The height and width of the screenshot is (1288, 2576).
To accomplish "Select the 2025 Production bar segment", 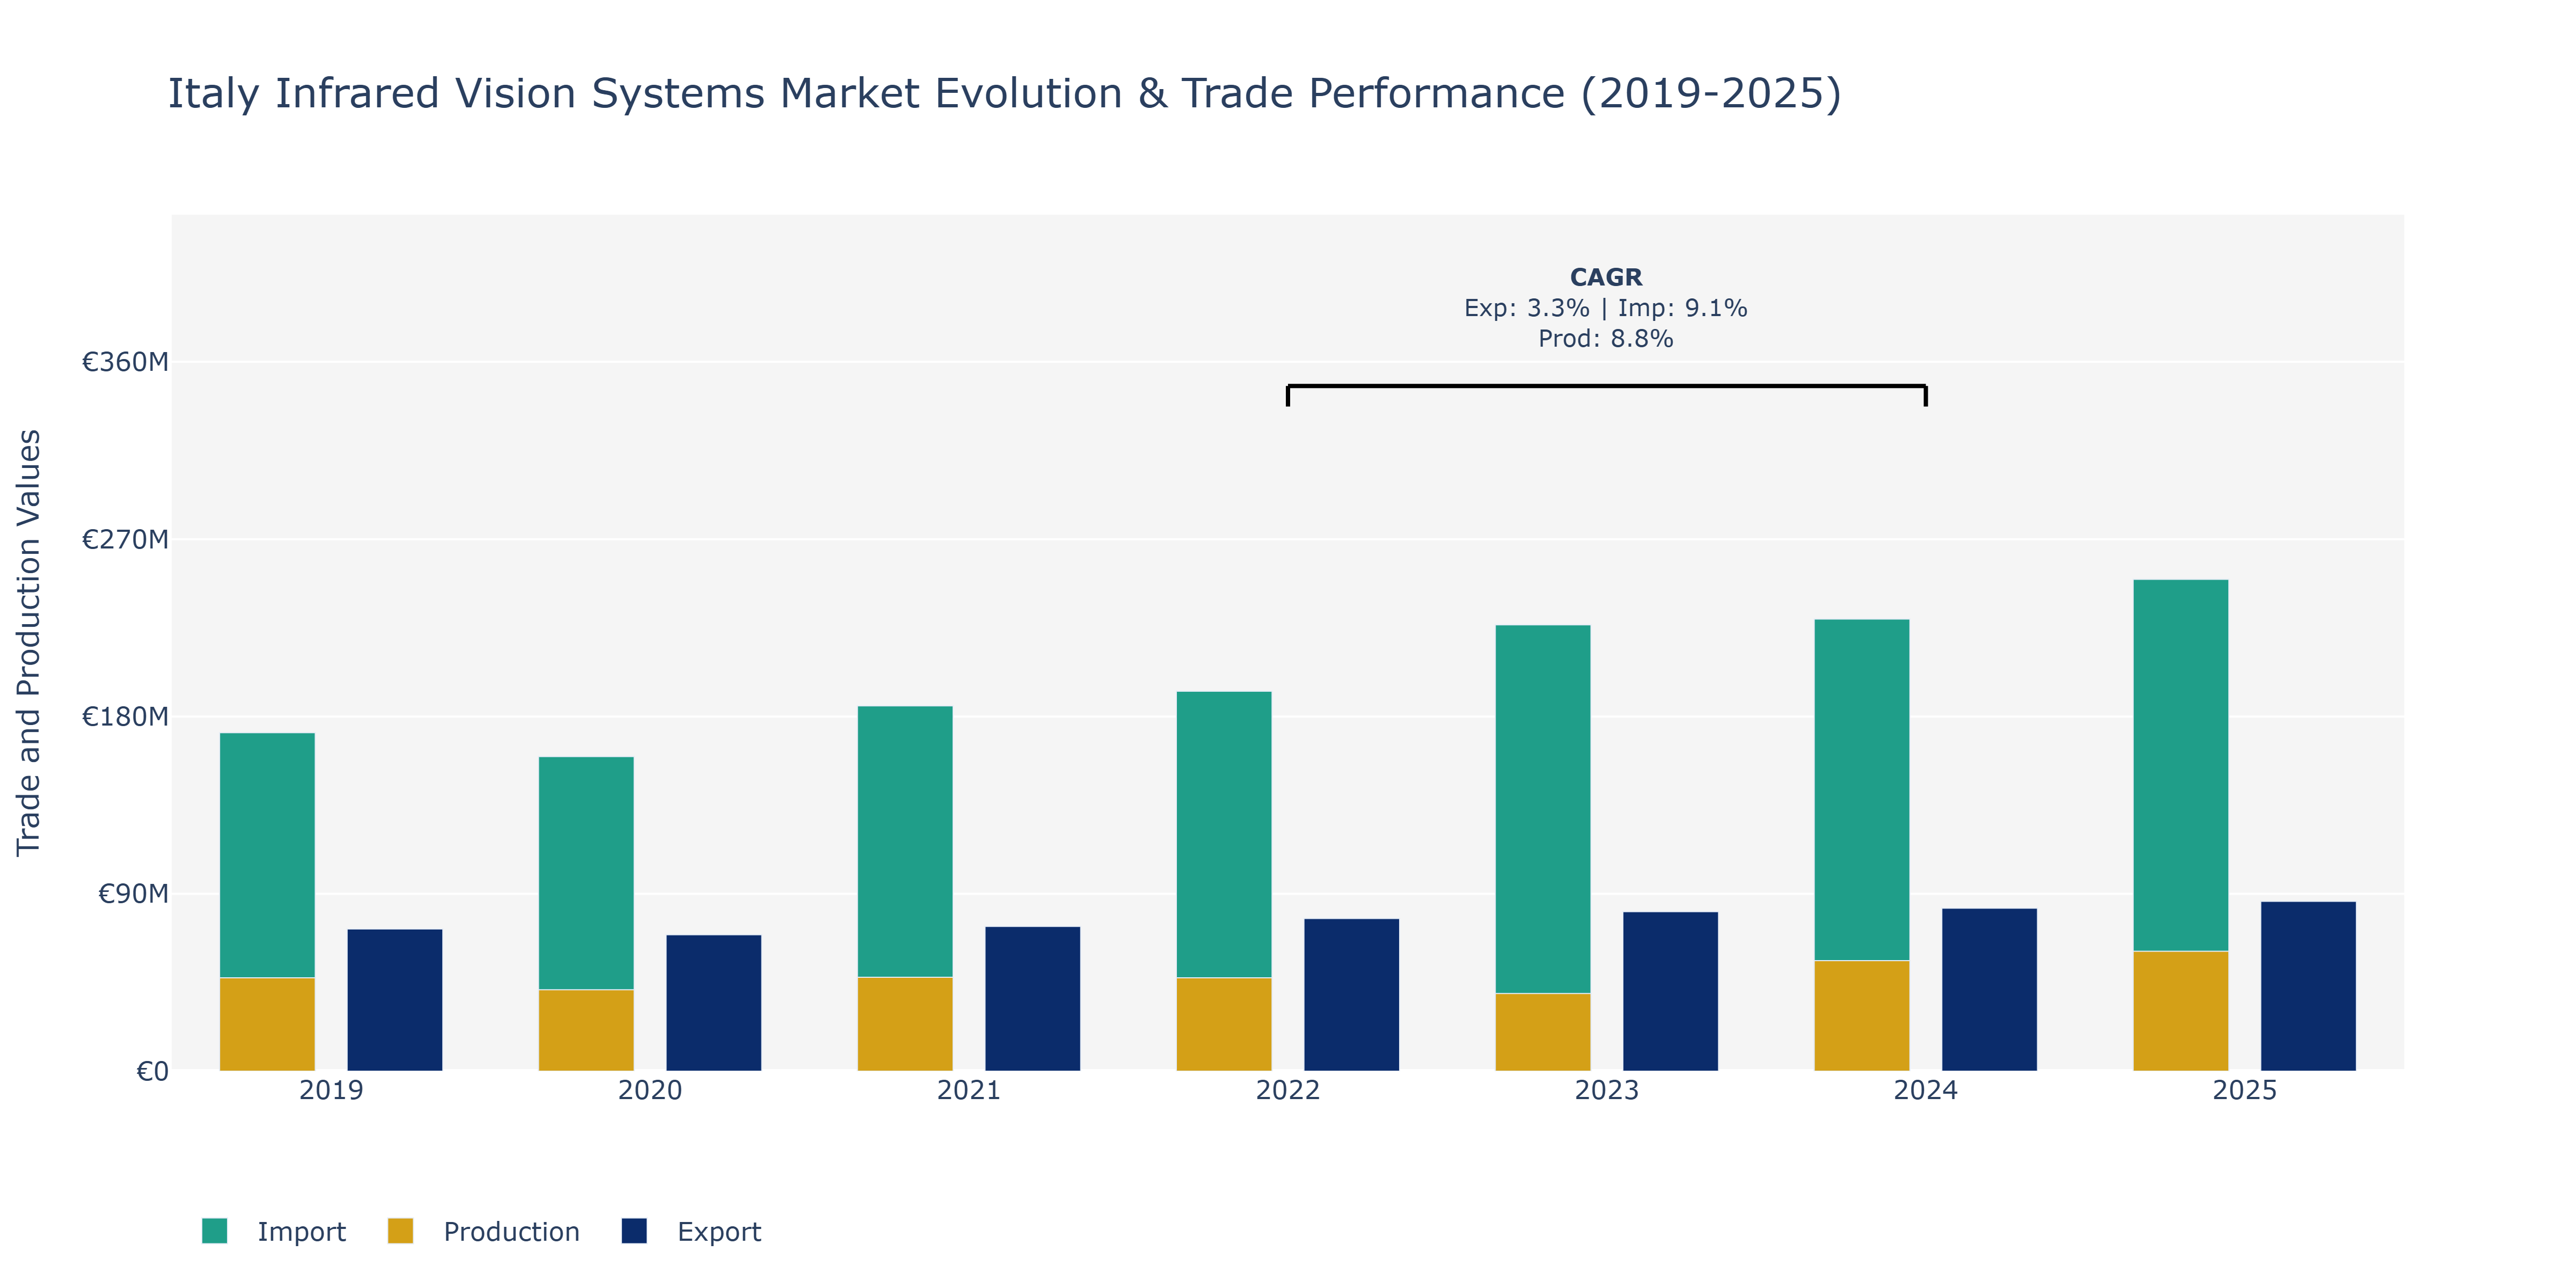I will (2181, 1011).
